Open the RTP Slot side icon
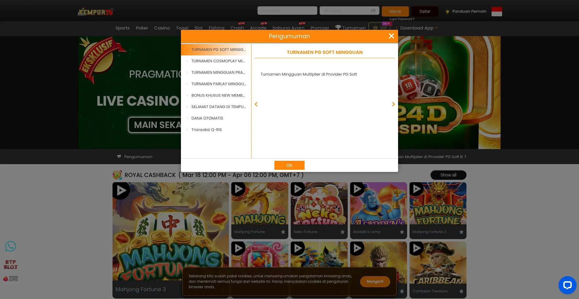 [x=11, y=264]
